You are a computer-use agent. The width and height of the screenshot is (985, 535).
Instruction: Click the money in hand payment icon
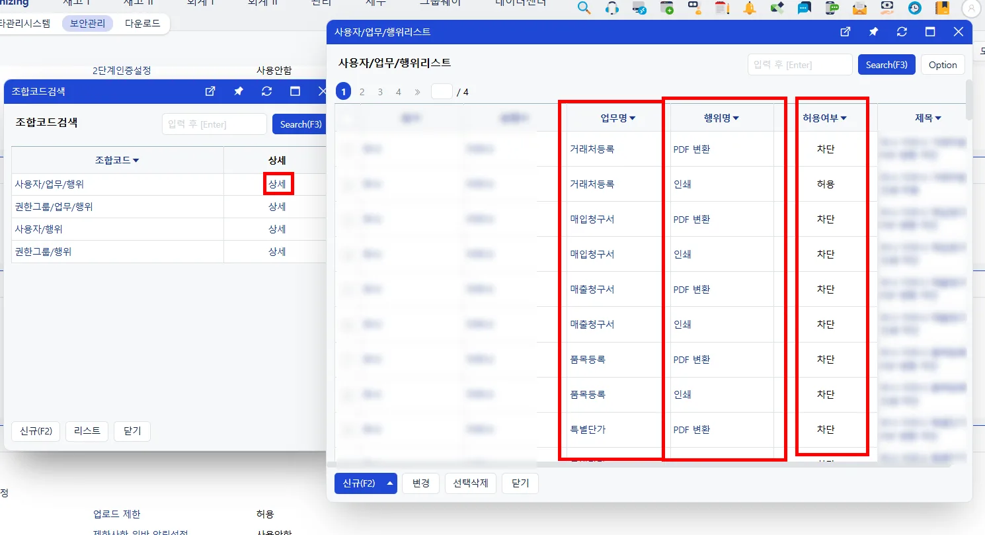point(887,8)
